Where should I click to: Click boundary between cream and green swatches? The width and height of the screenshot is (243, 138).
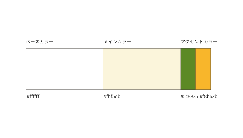point(181,69)
